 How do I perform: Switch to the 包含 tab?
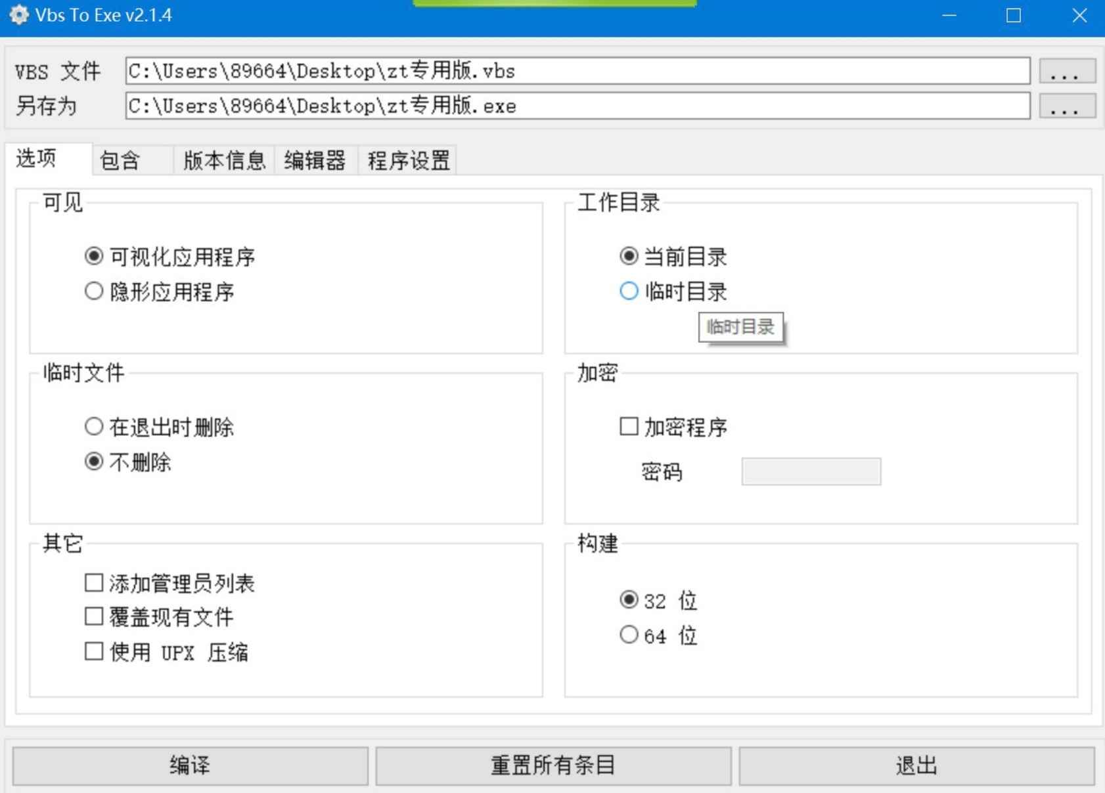click(x=120, y=160)
